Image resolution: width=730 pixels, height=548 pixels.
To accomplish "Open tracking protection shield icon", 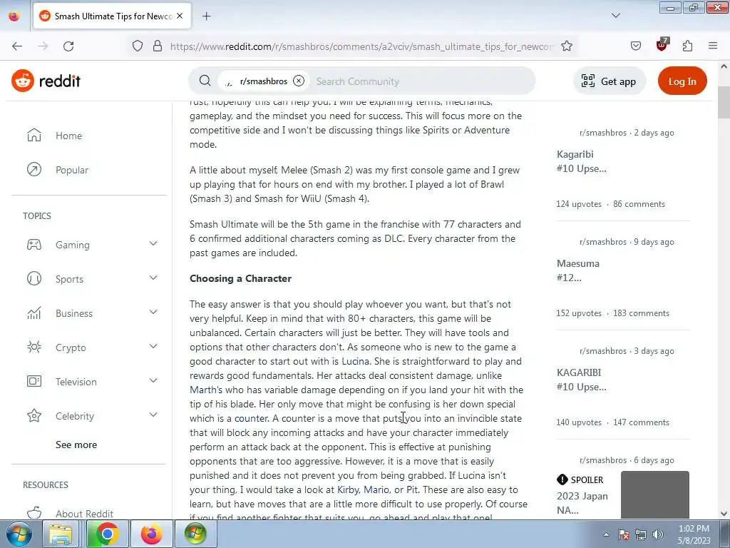I will [138, 46].
